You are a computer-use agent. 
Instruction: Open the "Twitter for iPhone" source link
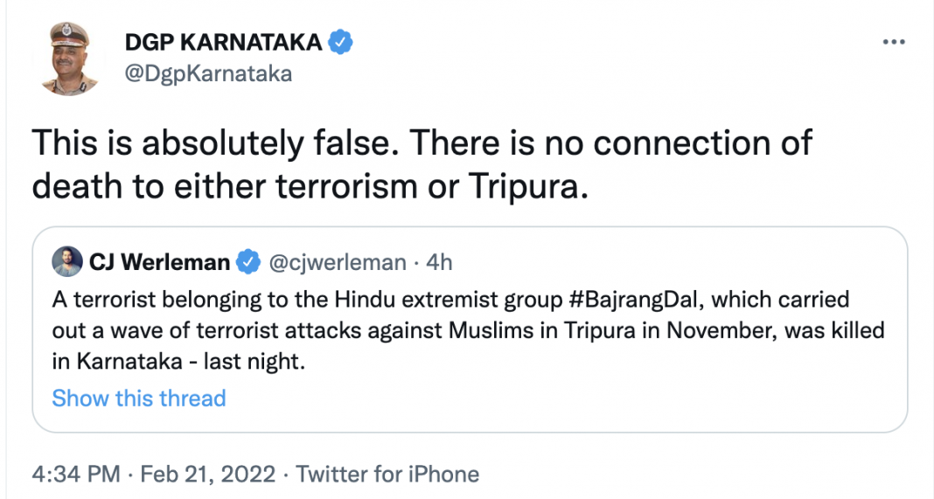pos(387,475)
